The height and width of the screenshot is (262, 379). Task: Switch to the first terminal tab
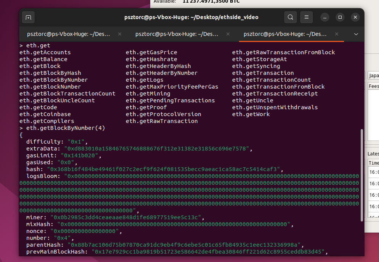click(69, 34)
